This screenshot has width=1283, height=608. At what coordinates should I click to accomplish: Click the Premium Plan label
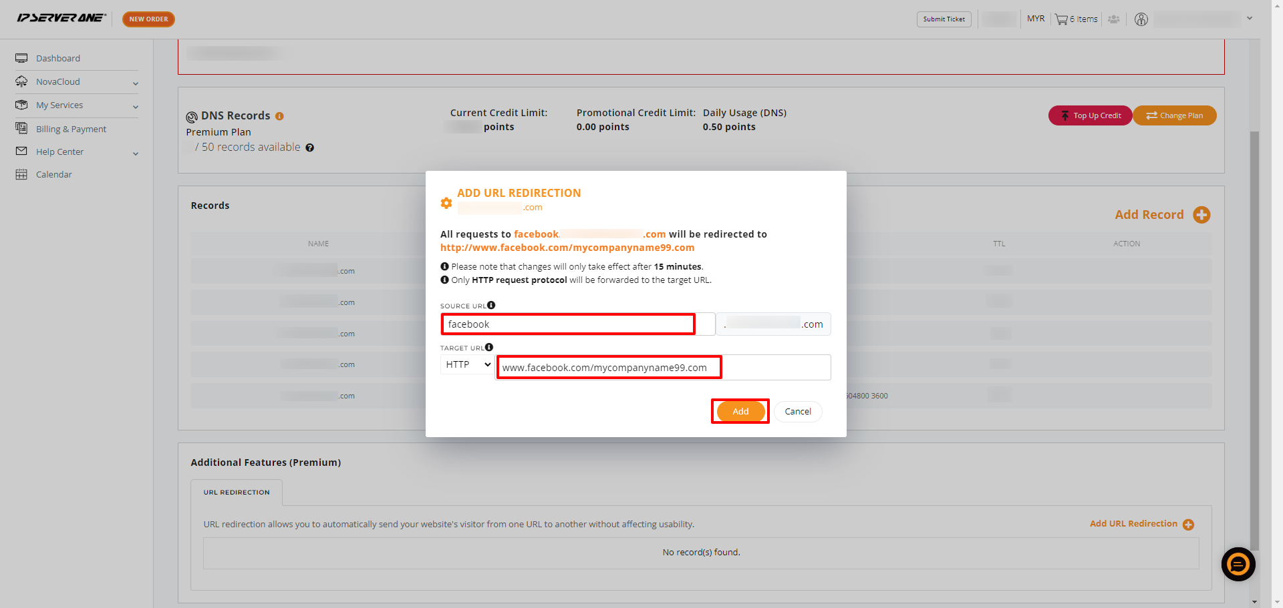[219, 132]
